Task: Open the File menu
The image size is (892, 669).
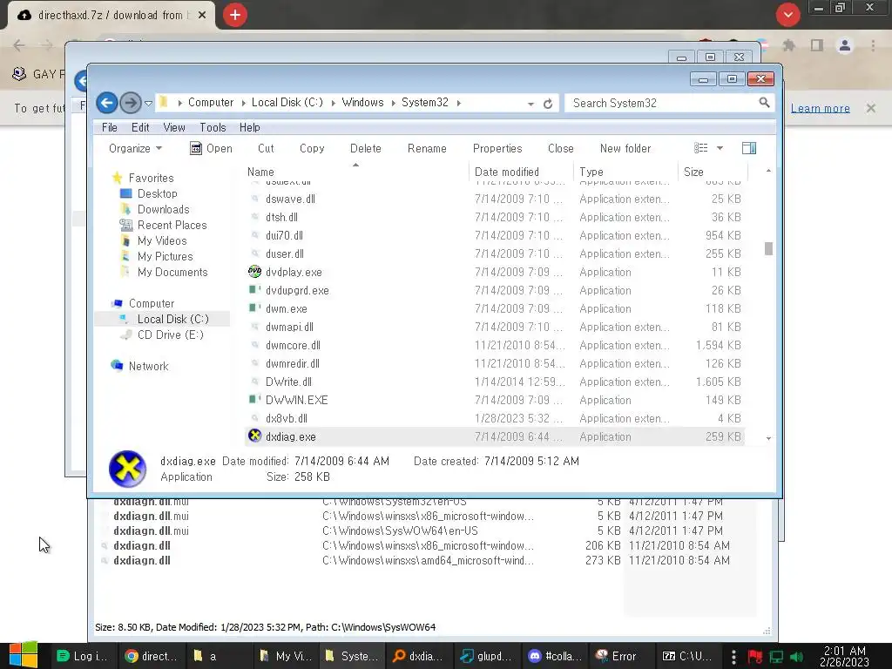Action: click(x=109, y=127)
